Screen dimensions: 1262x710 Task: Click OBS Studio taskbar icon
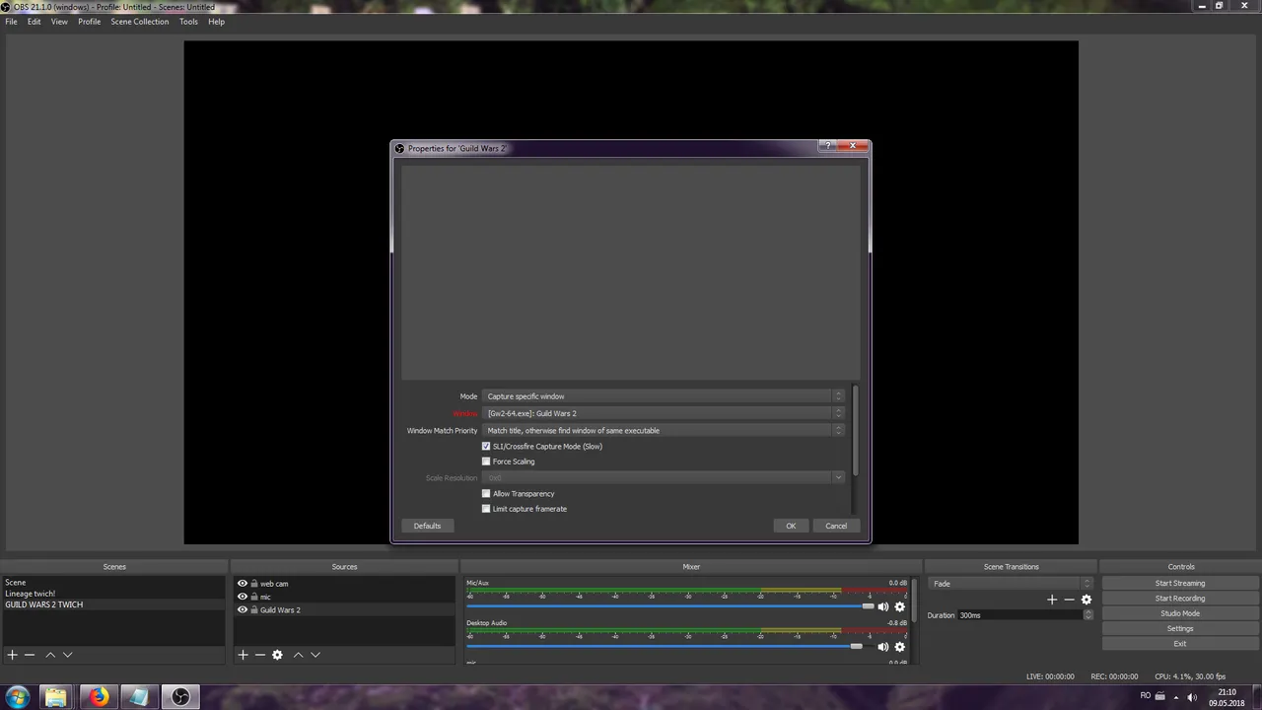(x=180, y=697)
